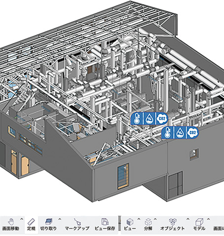Expand the モデル options chevron

pyautogui.click(x=208, y=219)
